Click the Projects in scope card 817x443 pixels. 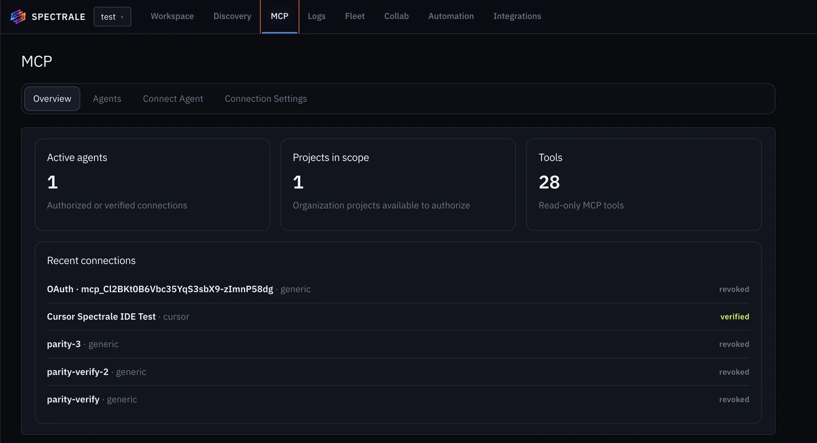(398, 184)
